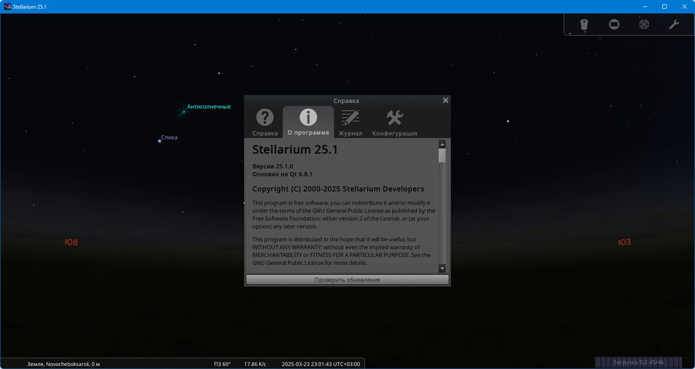Click the Stellarium 25.1 heading in dialog

(295, 150)
